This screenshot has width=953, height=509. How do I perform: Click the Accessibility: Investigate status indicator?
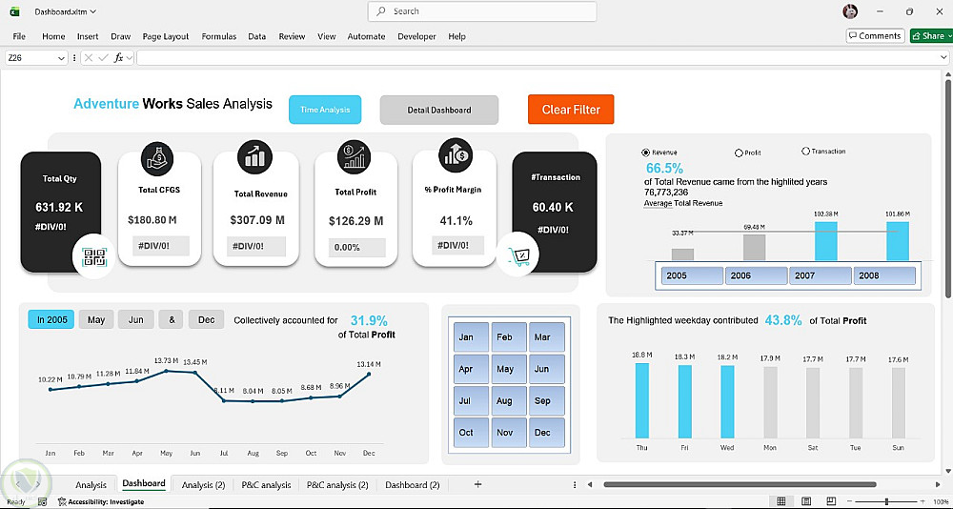[101, 501]
